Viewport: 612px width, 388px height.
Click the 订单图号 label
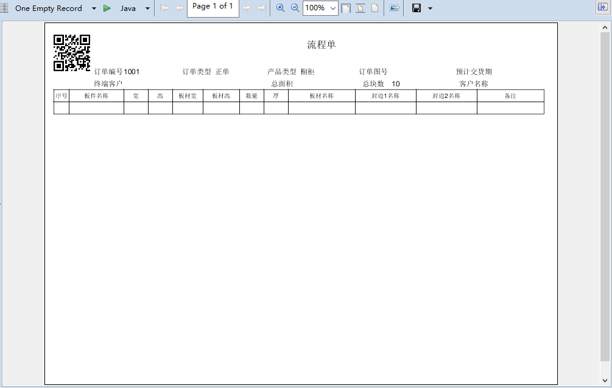click(x=373, y=72)
